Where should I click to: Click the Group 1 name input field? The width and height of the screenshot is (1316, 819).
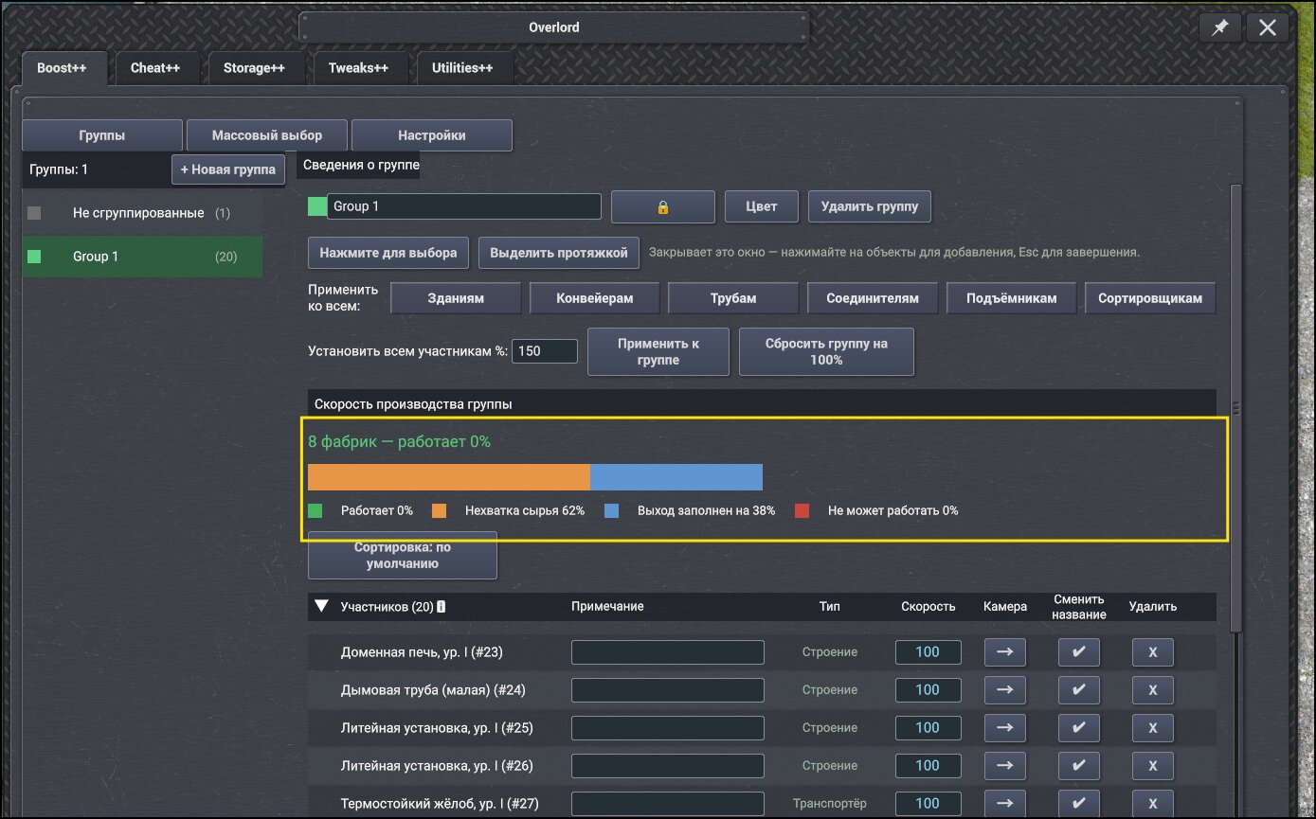click(464, 206)
